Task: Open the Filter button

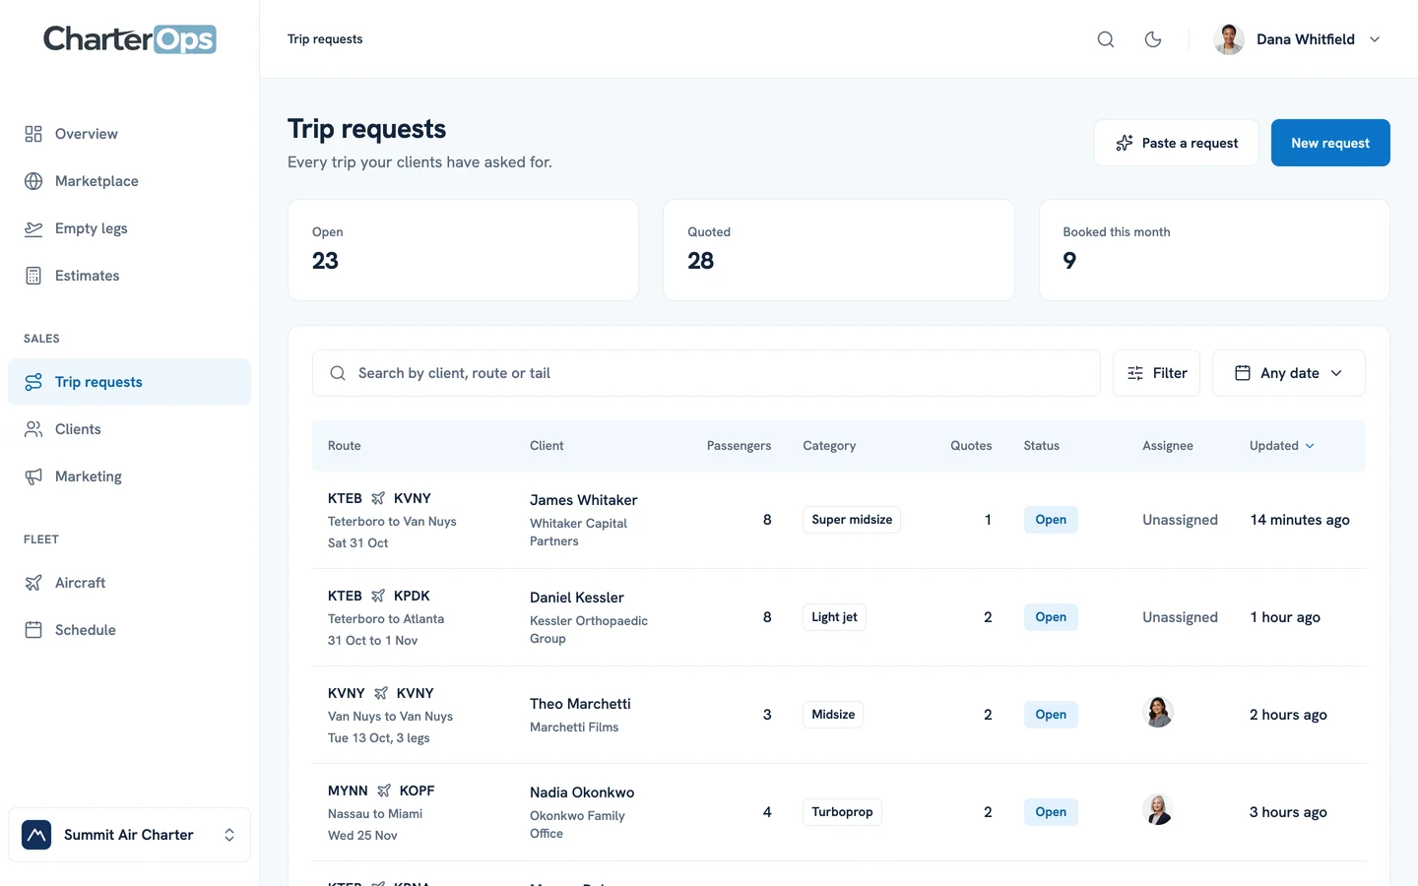Action: click(1156, 373)
